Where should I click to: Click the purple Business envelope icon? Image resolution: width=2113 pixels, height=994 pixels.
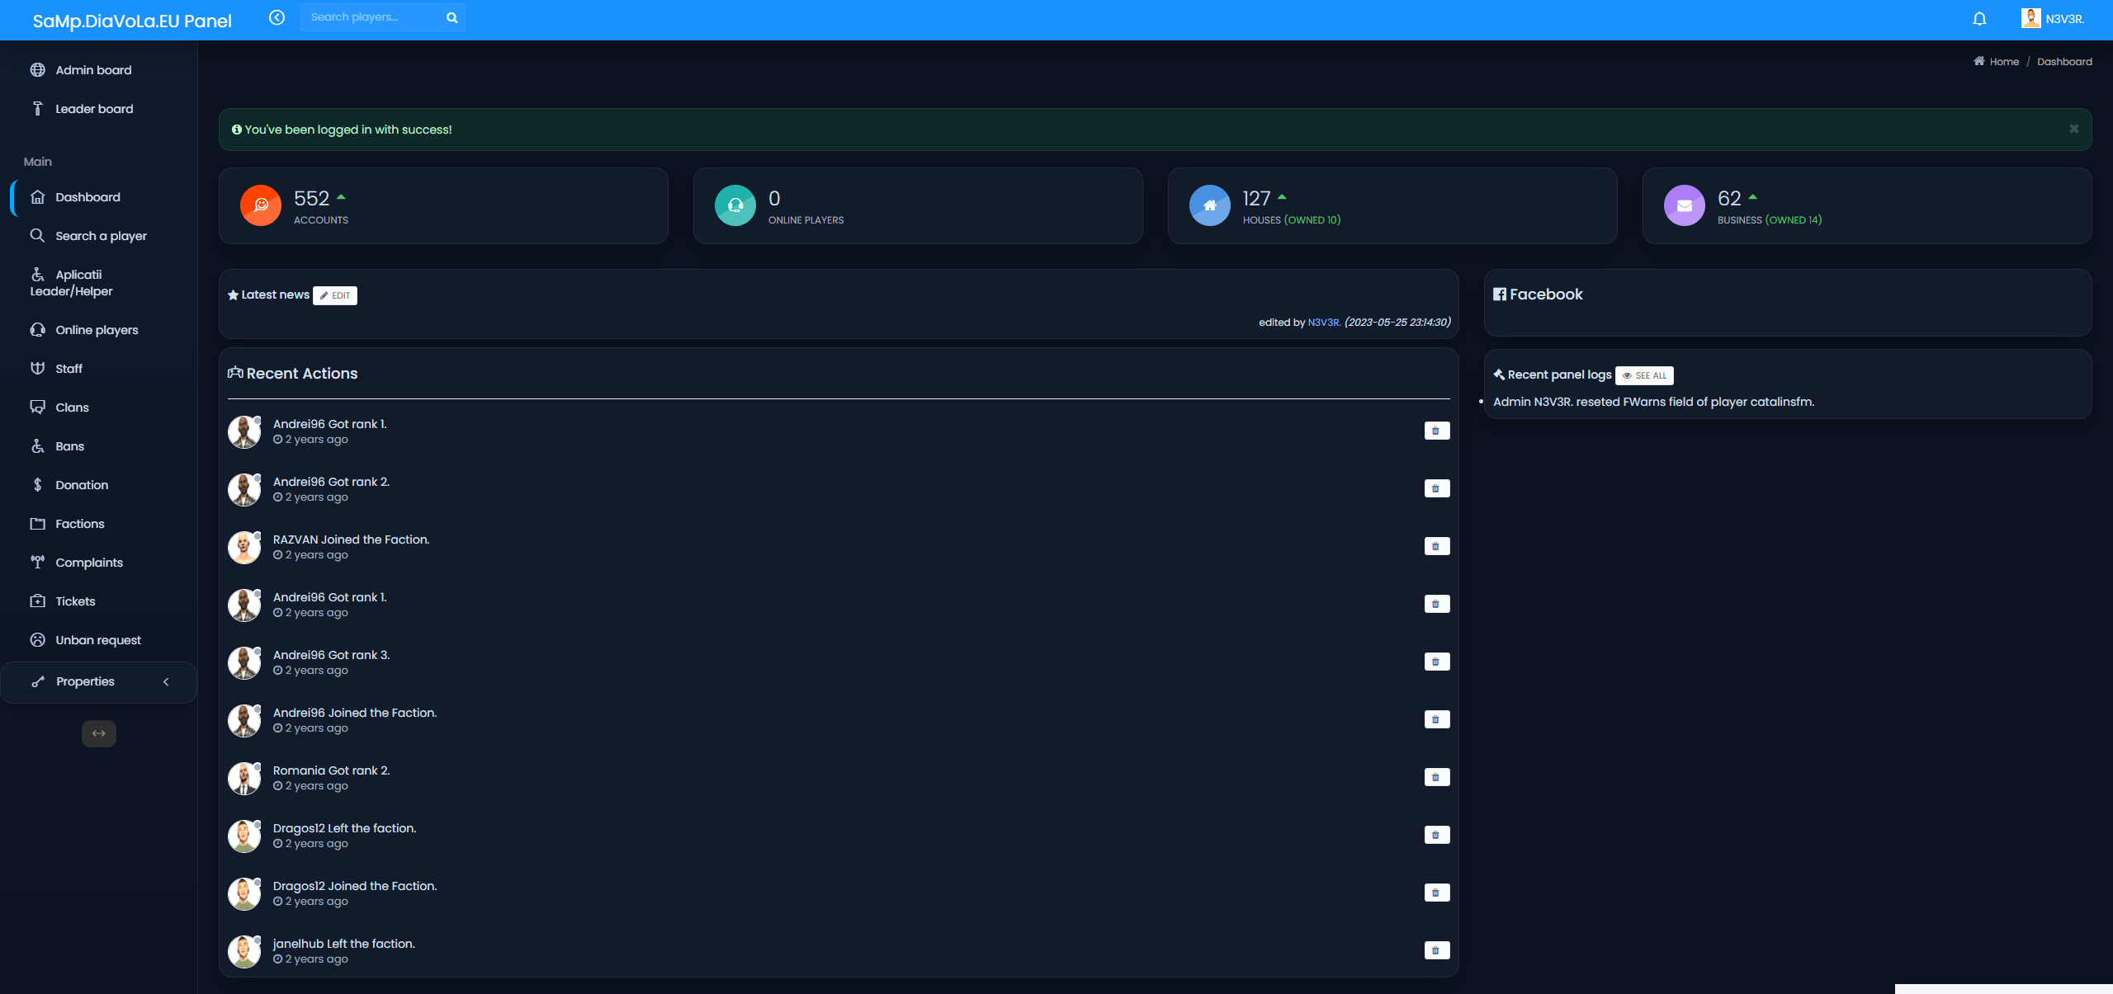[1684, 205]
